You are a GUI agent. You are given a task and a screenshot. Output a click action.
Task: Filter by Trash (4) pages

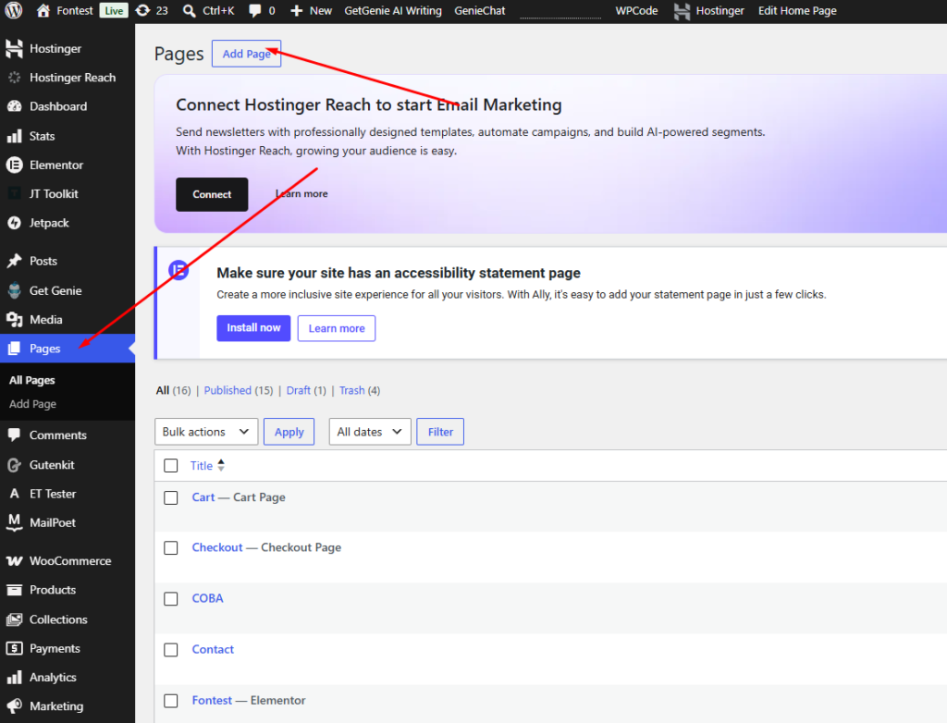[360, 390]
